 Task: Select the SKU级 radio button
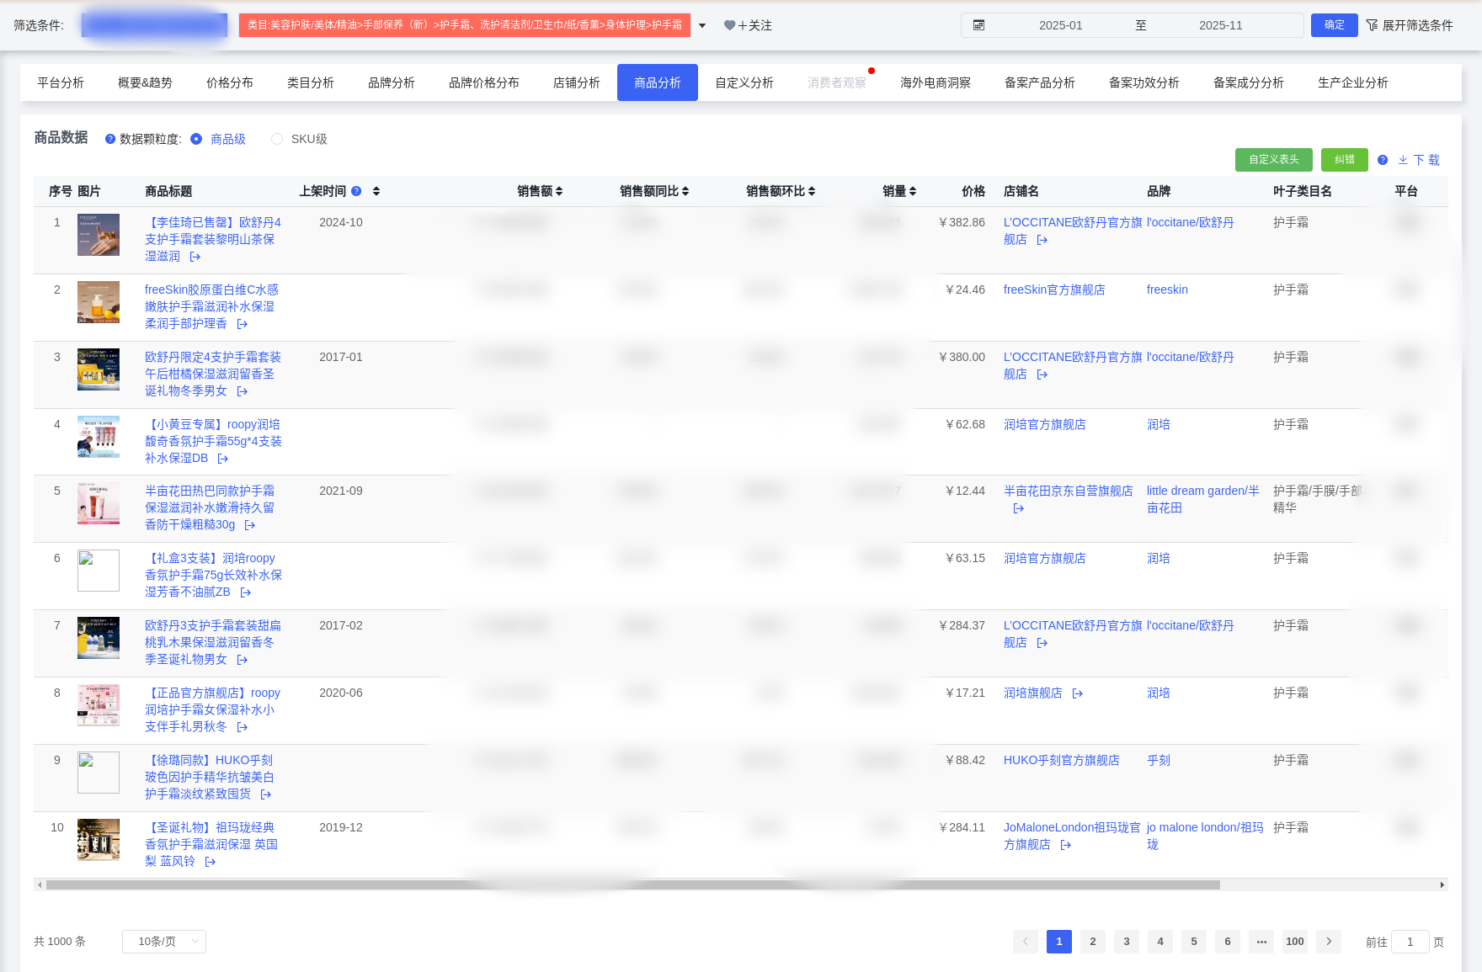pyautogui.click(x=276, y=139)
